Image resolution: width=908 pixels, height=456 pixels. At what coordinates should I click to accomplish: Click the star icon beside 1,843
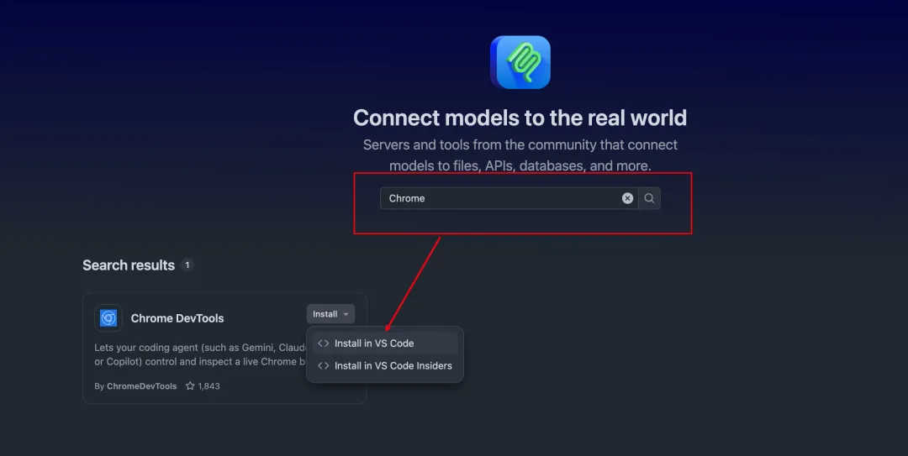point(190,385)
